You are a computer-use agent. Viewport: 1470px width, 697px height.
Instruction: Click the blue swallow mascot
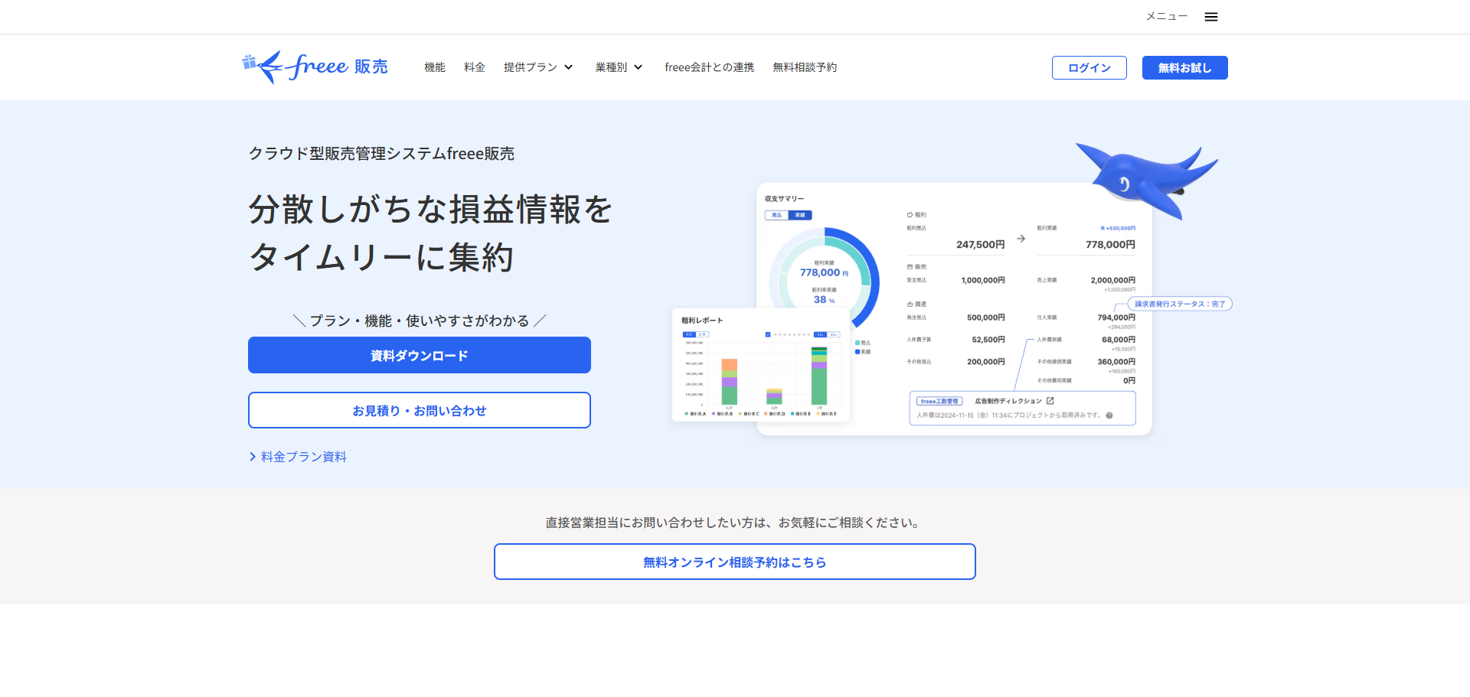click(1146, 181)
